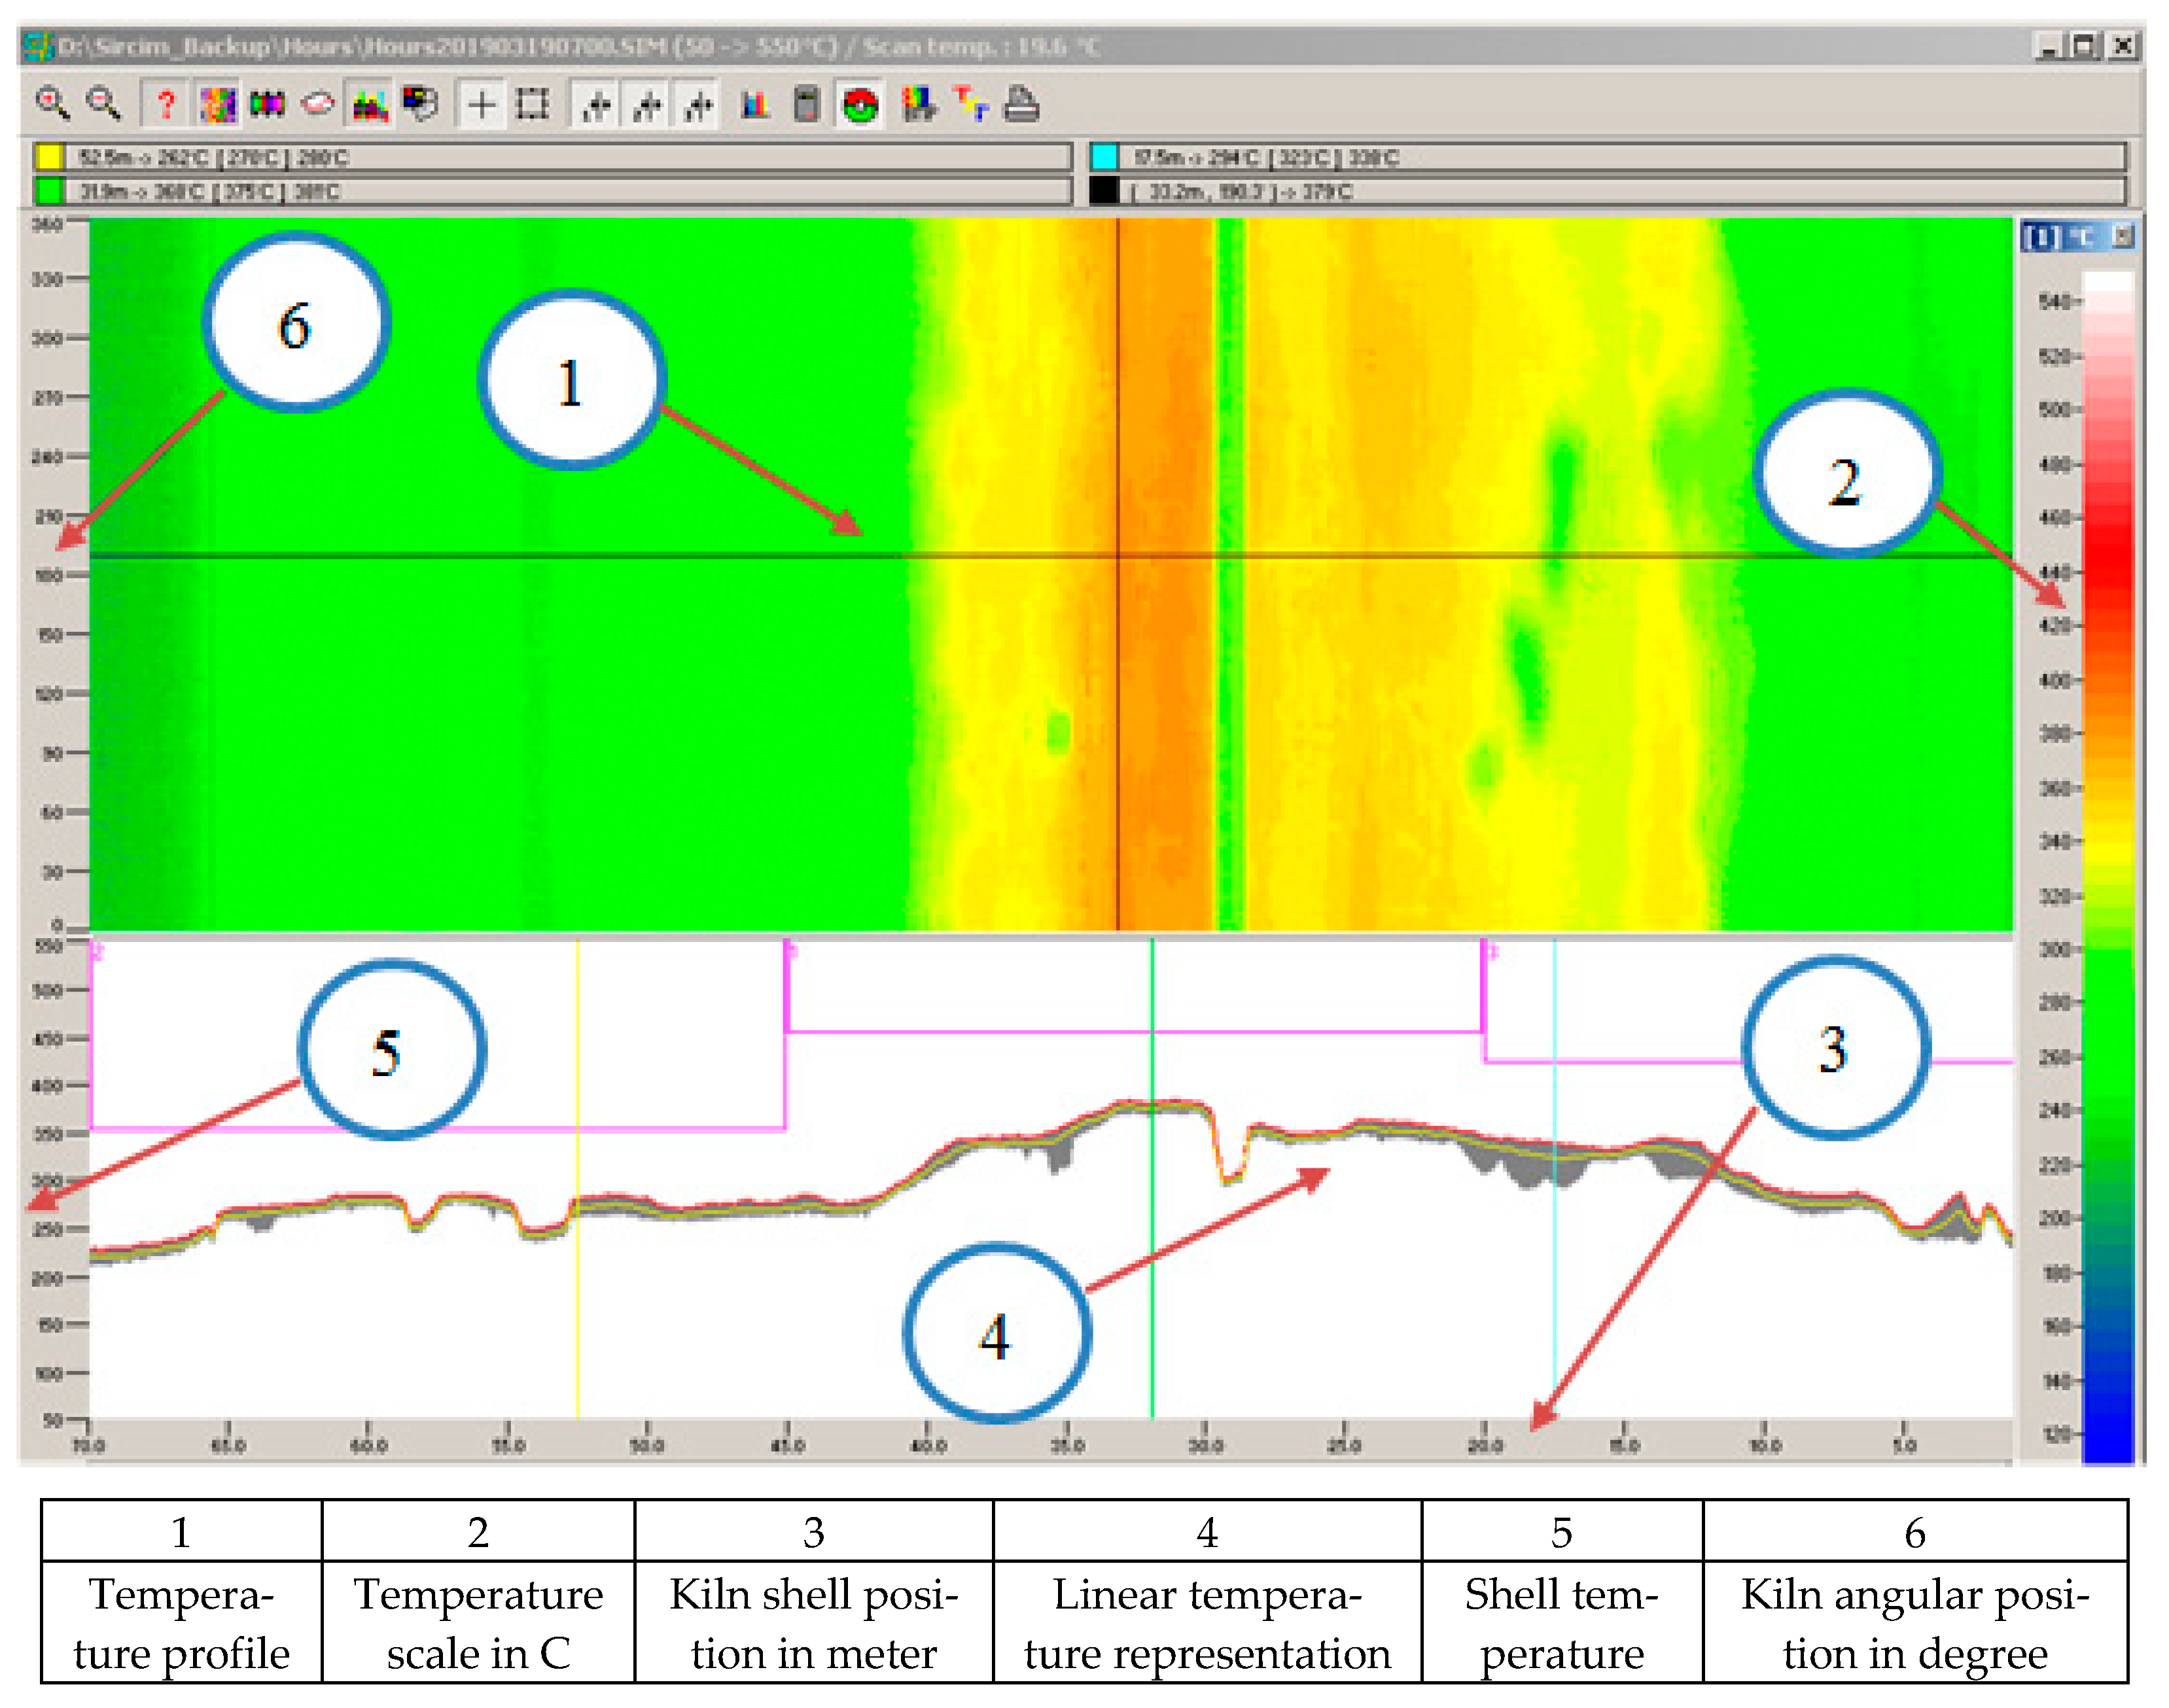Toggle the red-green circular kiln section icon

(859, 104)
